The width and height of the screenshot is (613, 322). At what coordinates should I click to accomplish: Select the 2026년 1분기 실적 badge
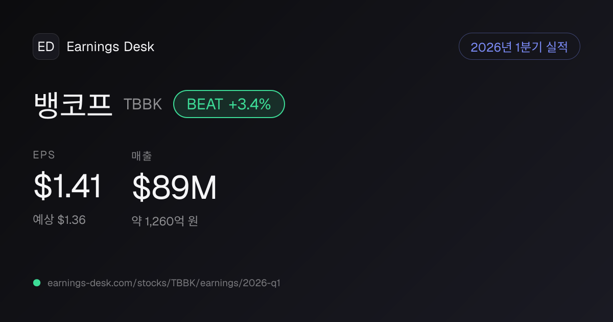tap(519, 47)
